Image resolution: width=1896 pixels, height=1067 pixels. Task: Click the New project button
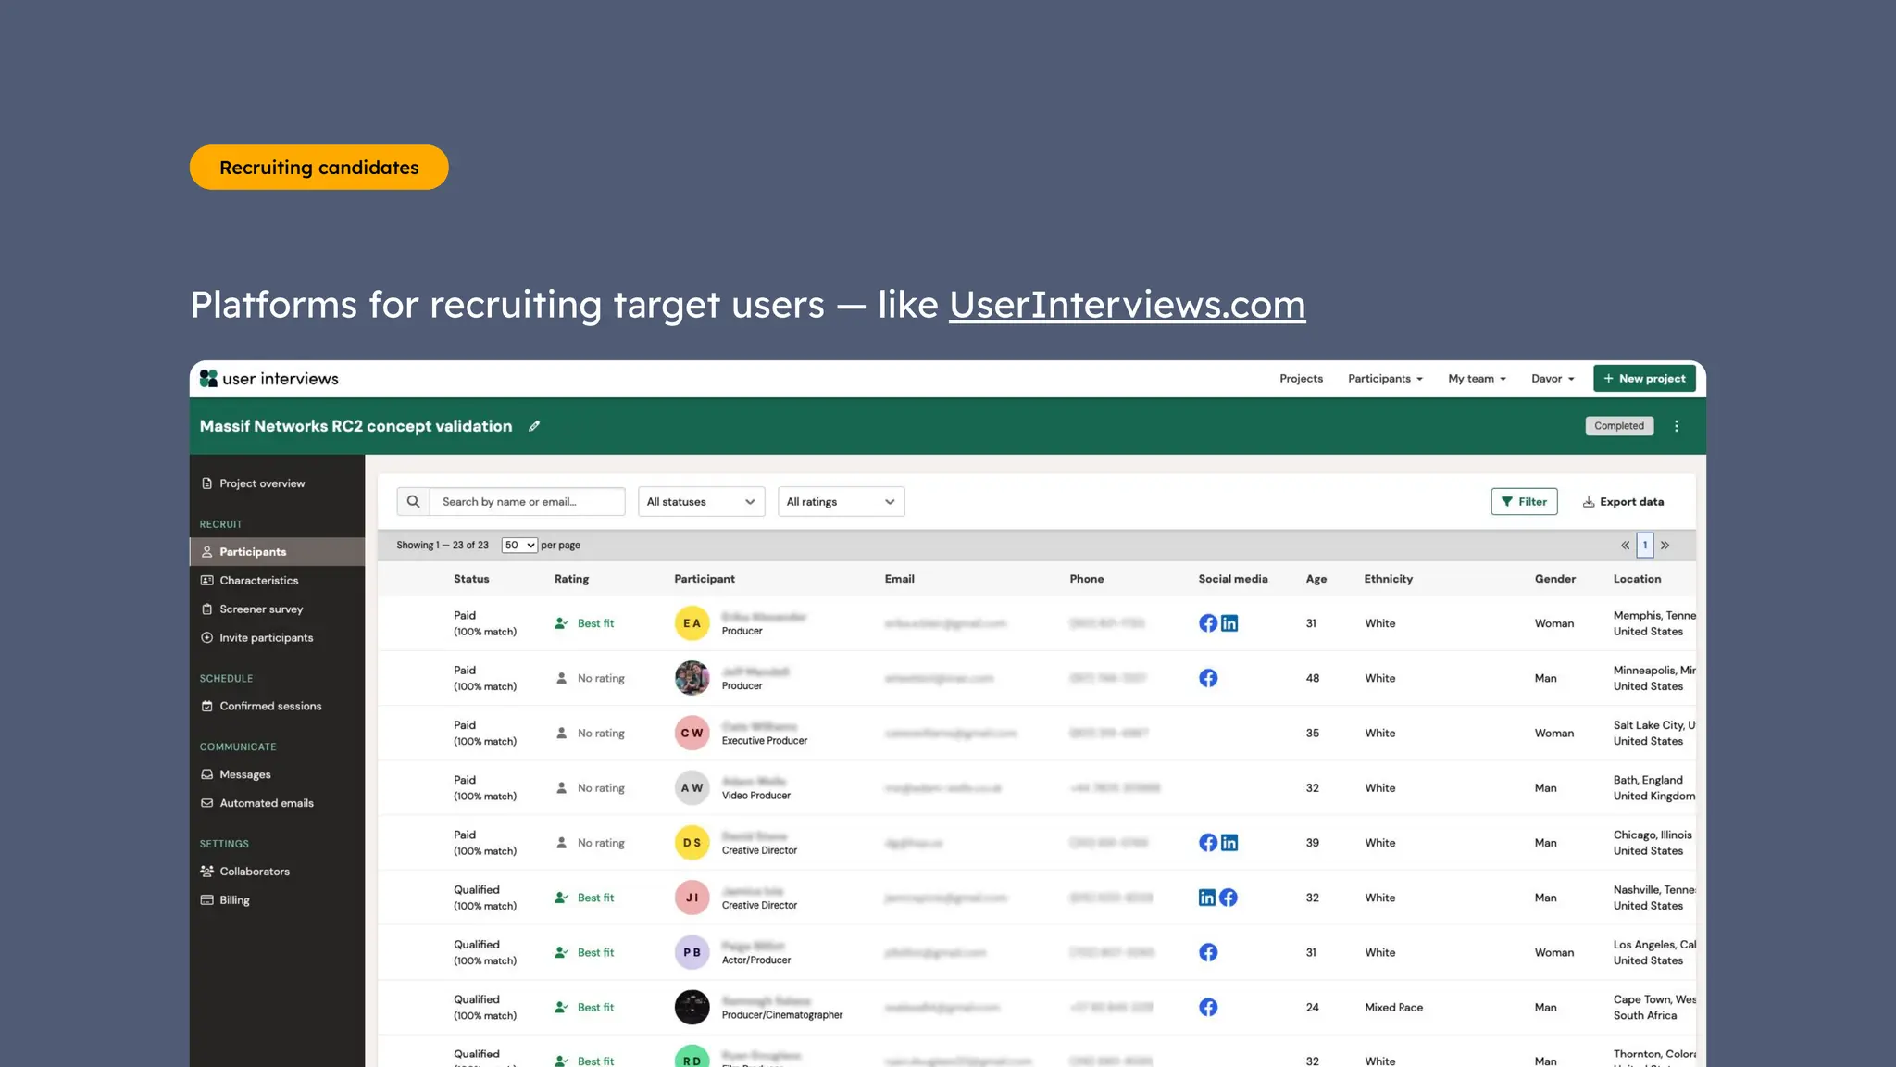[x=1644, y=379]
